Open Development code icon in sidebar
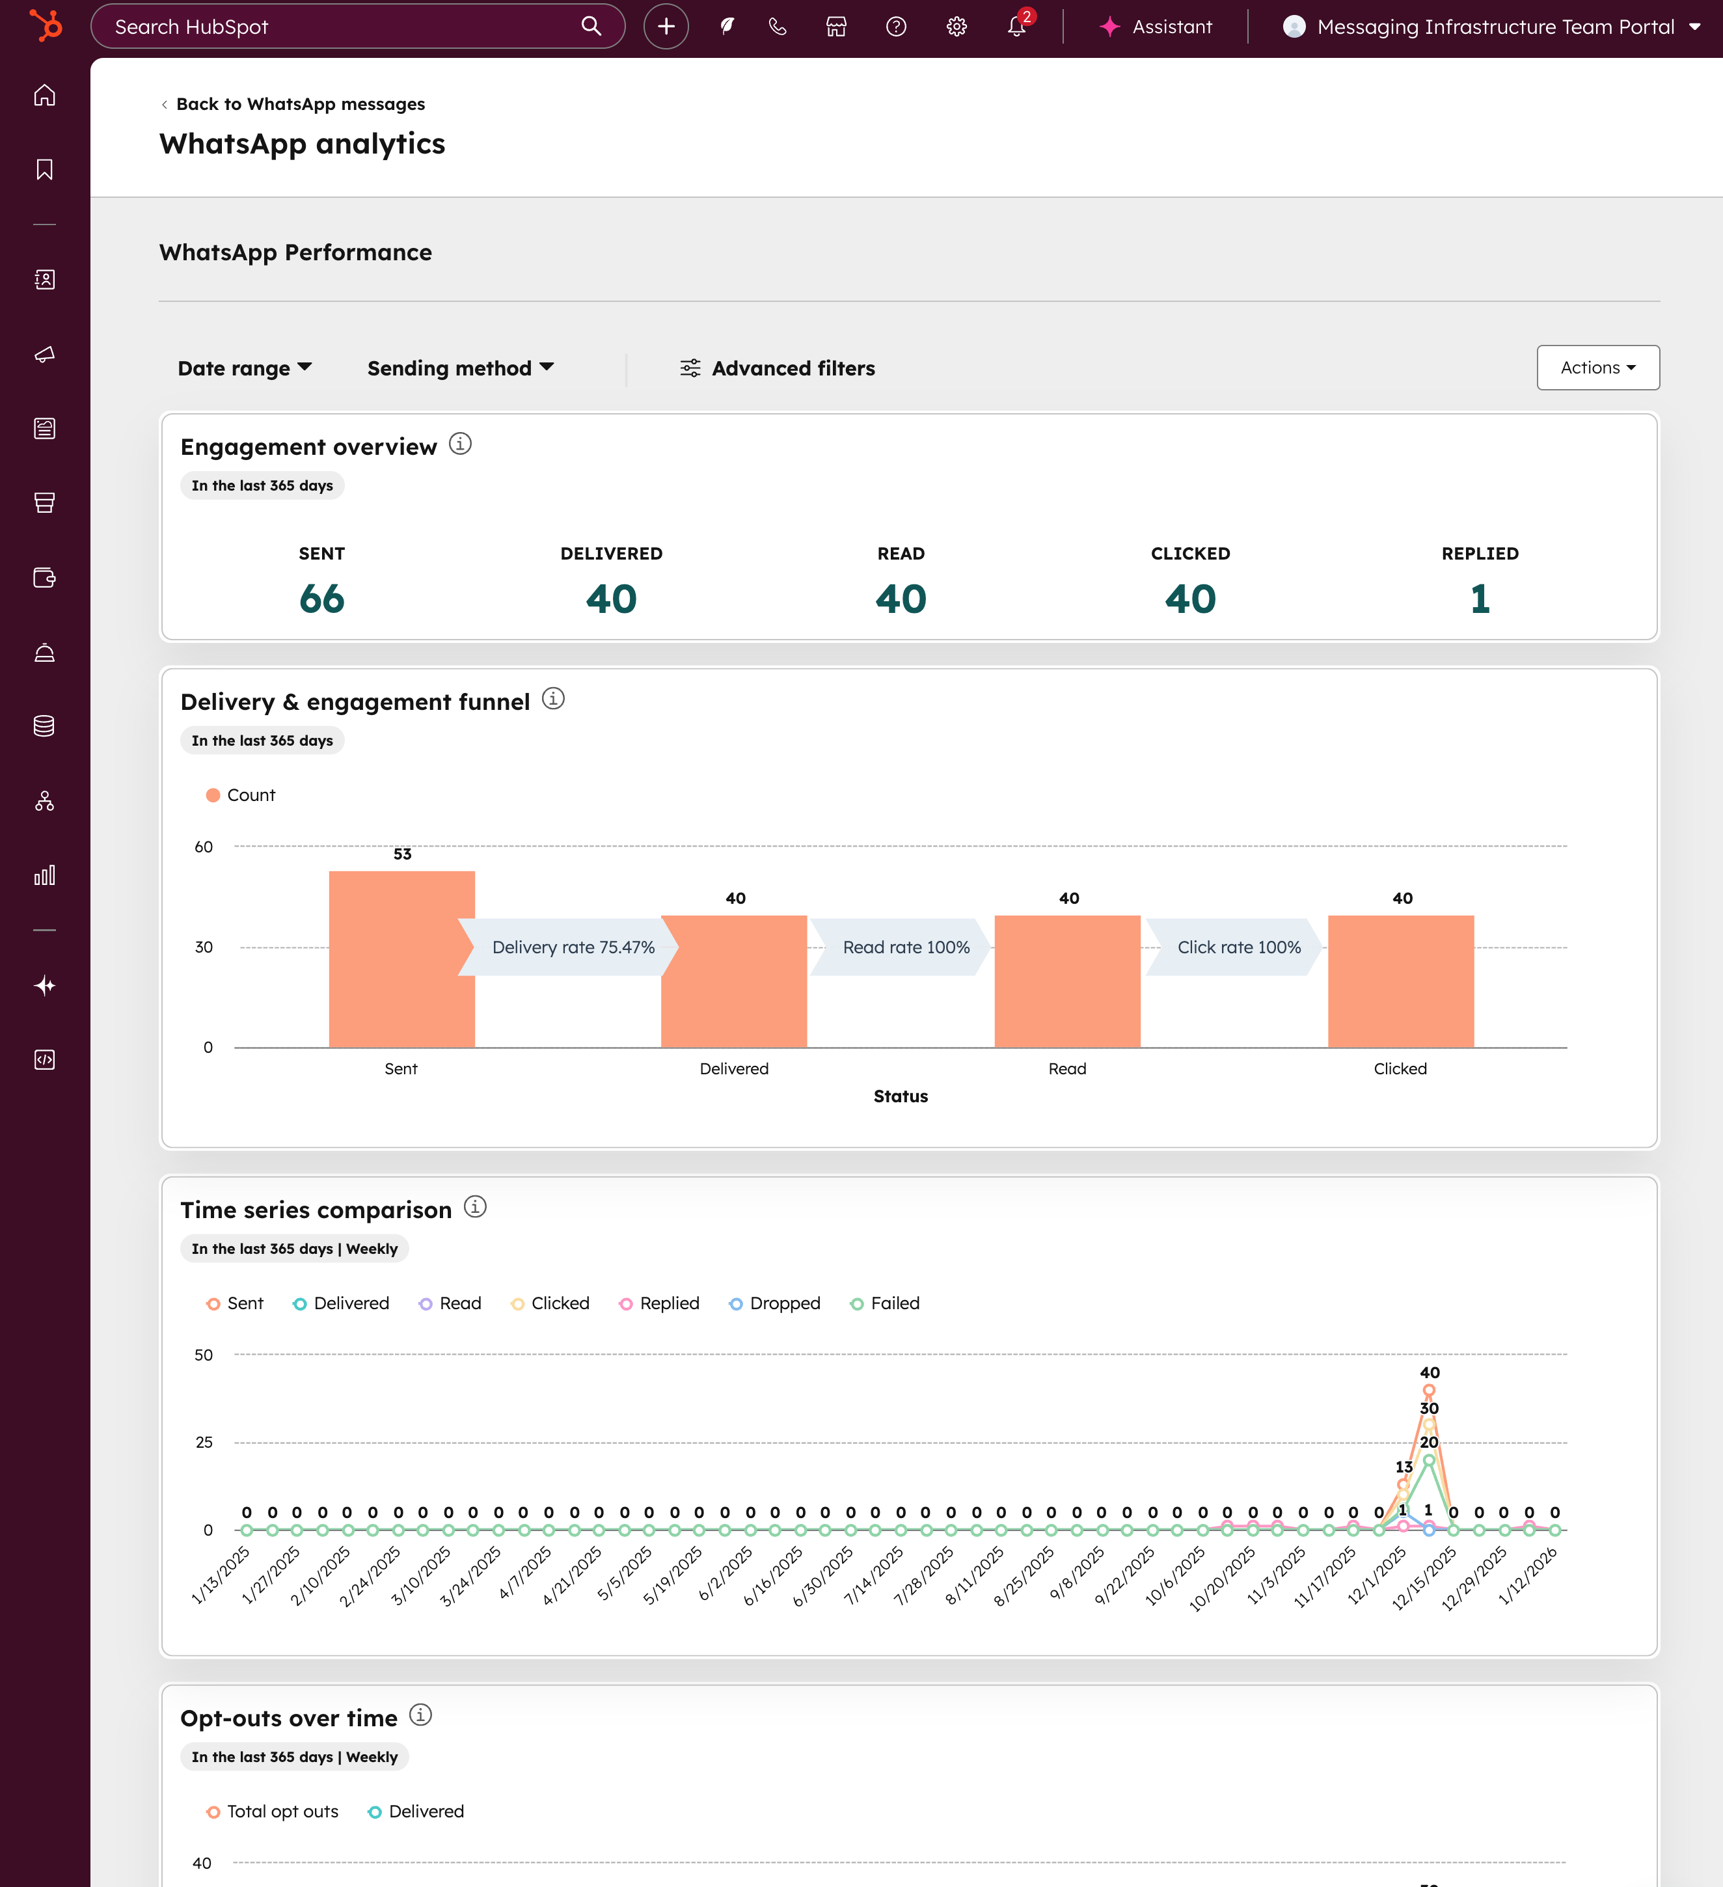This screenshot has width=1723, height=1887. click(45, 1059)
